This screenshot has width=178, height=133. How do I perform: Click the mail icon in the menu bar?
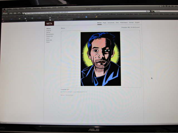click(161, 6)
